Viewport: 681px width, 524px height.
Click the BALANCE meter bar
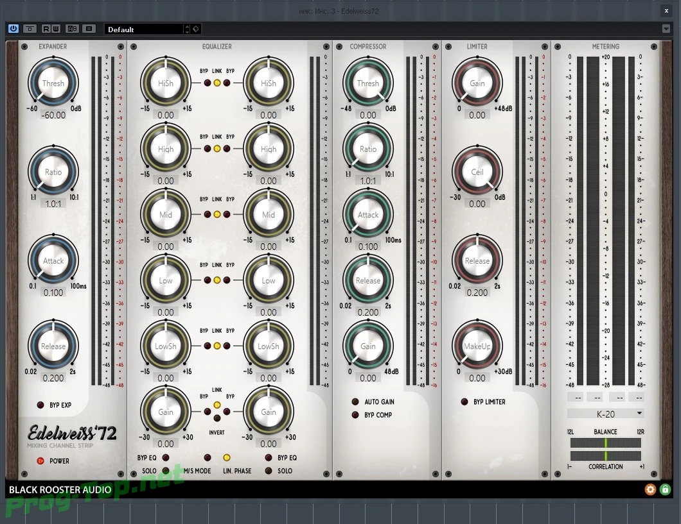click(605, 443)
